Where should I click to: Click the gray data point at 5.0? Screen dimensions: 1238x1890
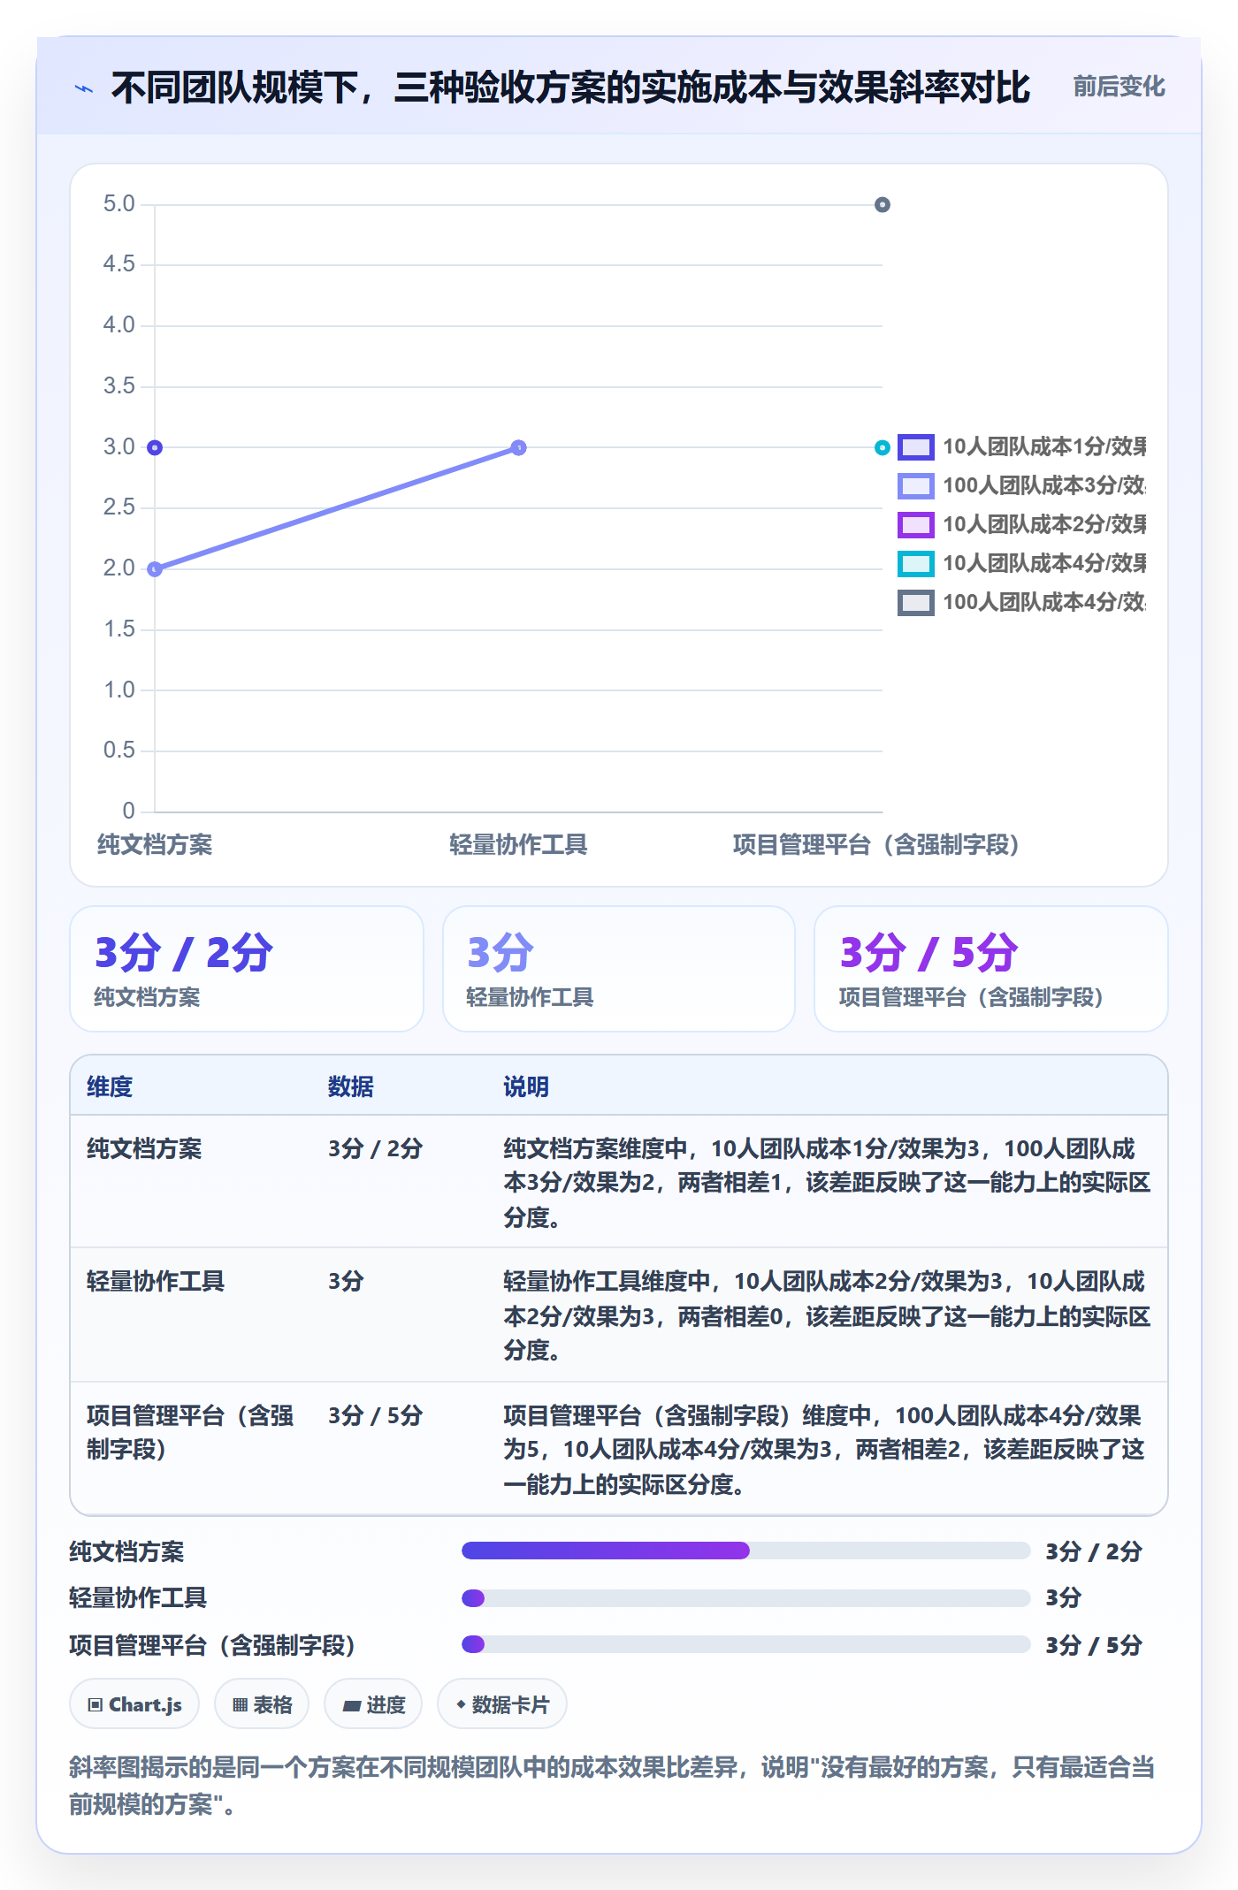(882, 205)
